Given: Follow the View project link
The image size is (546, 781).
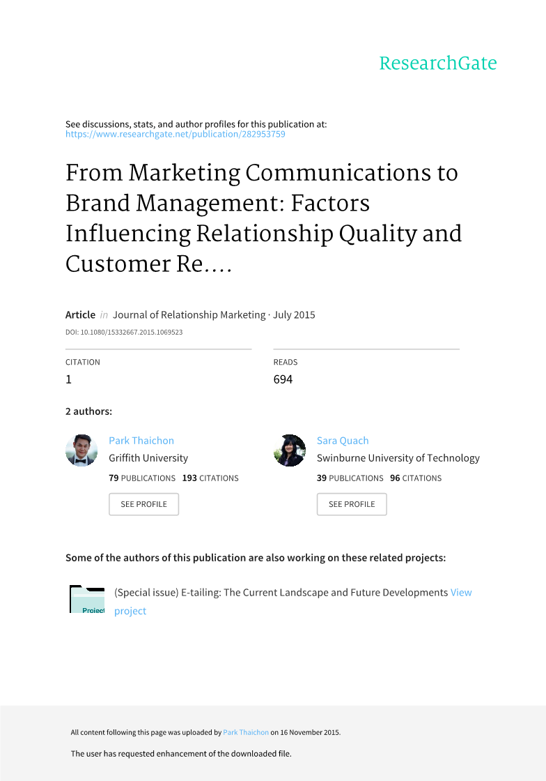Looking at the screenshot, I should pyautogui.click(x=460, y=593).
